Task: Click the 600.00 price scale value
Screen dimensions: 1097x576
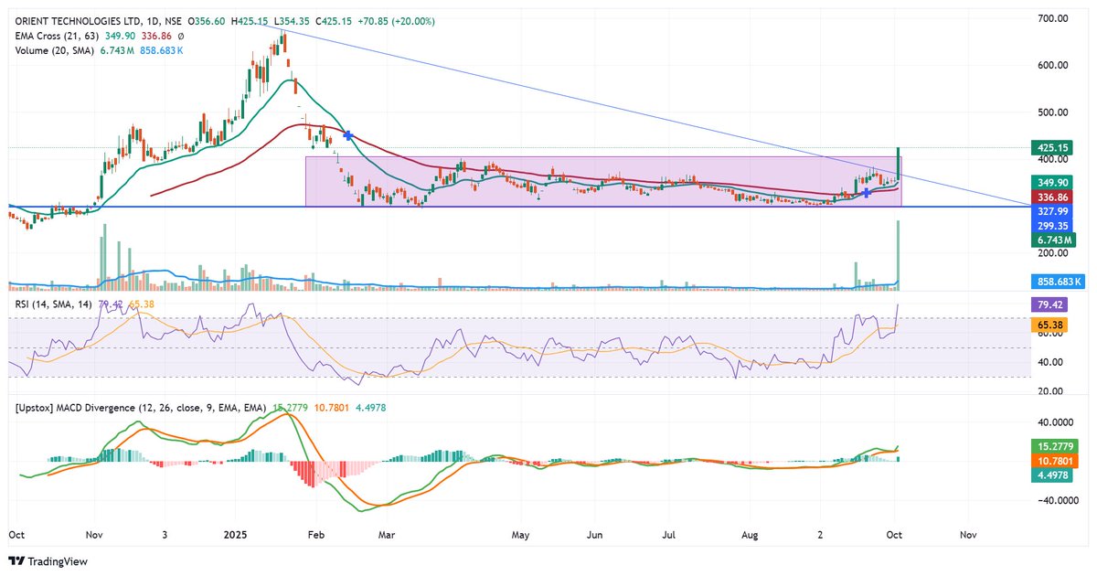Action: pyautogui.click(x=1052, y=65)
